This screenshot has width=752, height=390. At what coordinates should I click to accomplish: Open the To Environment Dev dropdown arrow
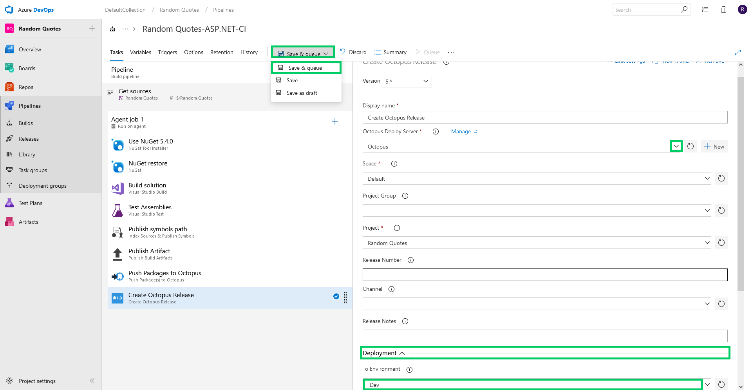(707, 385)
